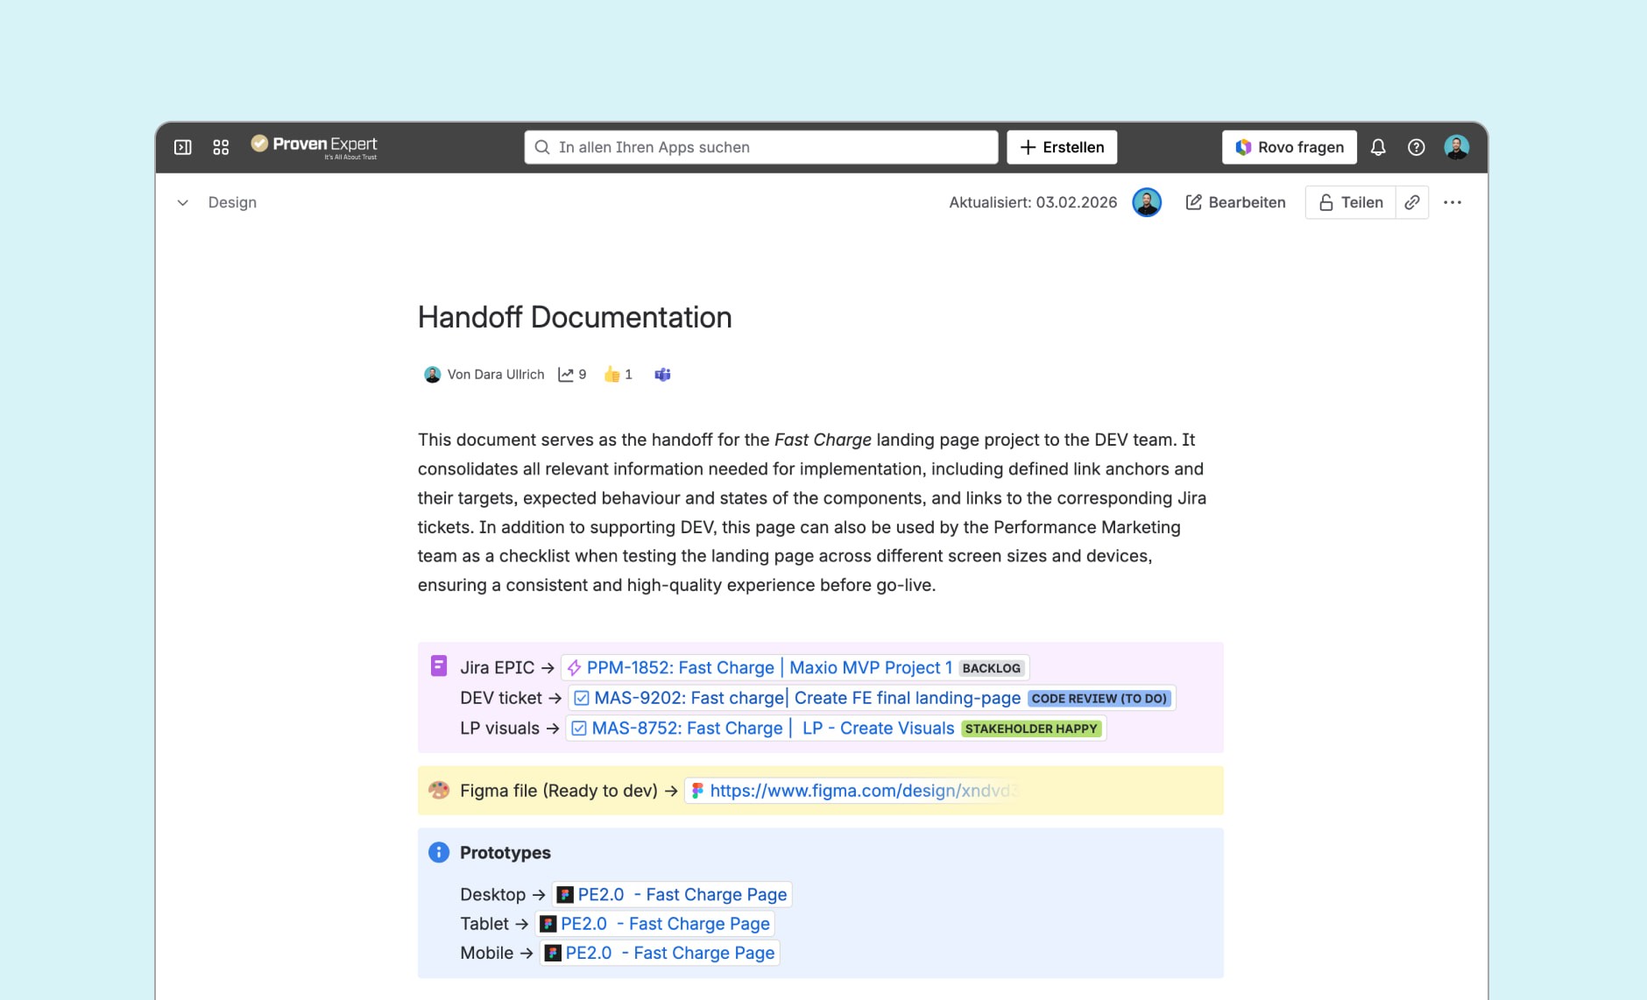This screenshot has height=1000, width=1647.
Task: View page analytics with 9 views
Action: [572, 374]
